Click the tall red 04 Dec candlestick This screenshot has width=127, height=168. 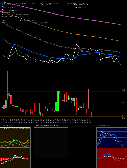tap(88, 99)
